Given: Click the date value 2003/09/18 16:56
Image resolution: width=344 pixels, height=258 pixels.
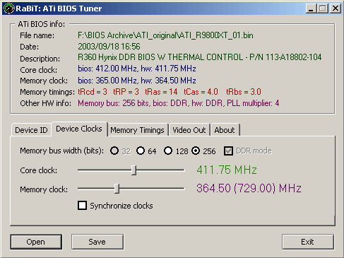Looking at the screenshot, I should point(109,47).
